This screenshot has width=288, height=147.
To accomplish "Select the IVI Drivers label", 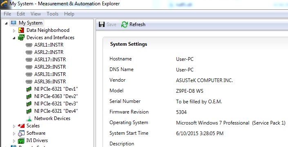I will tap(37, 140).
